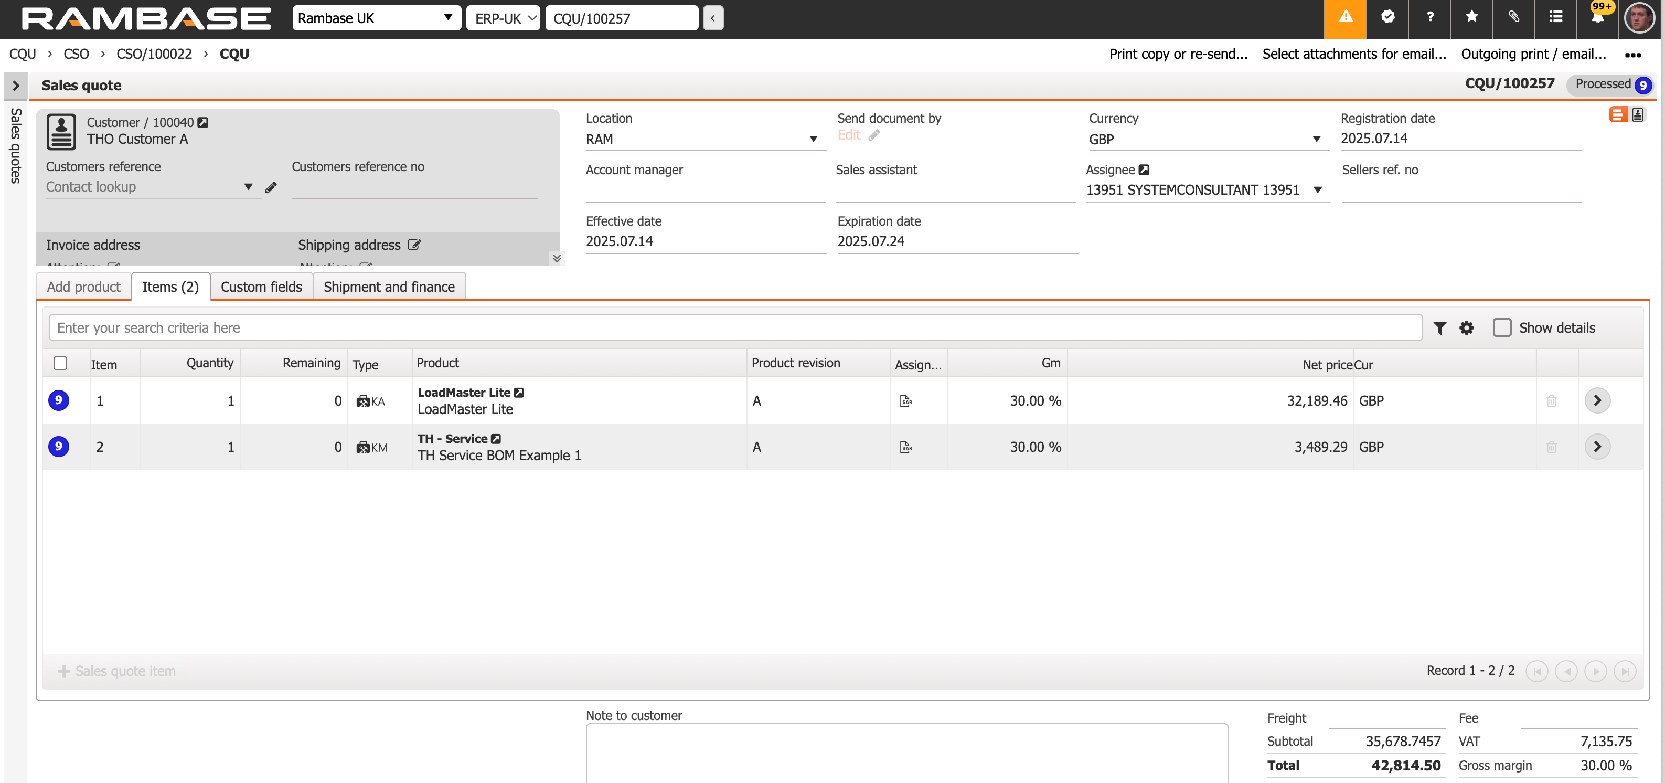
Task: Click the back arrow next to program field
Action: click(x=713, y=18)
